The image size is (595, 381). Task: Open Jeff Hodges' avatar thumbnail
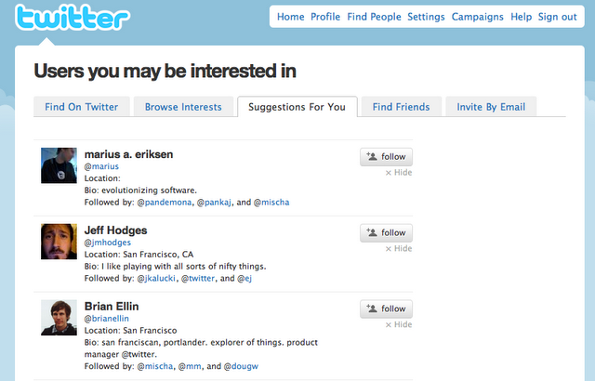[x=59, y=242]
